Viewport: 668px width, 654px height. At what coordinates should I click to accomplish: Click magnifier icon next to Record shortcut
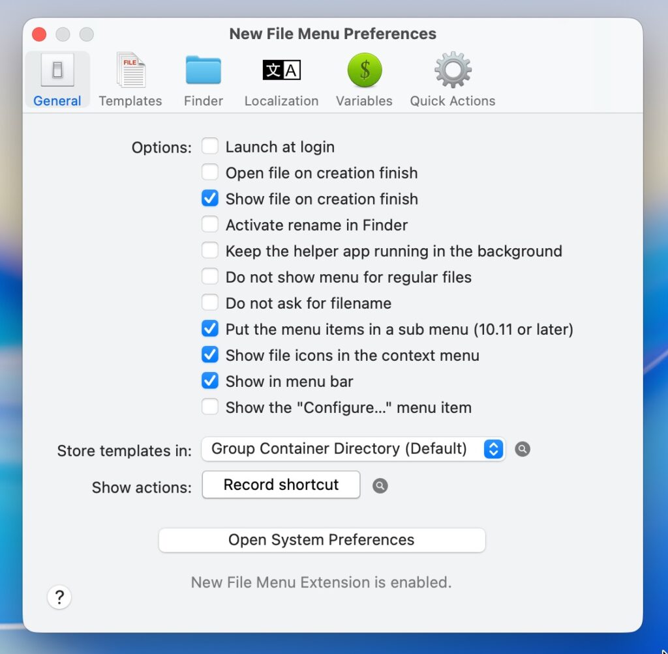(380, 486)
